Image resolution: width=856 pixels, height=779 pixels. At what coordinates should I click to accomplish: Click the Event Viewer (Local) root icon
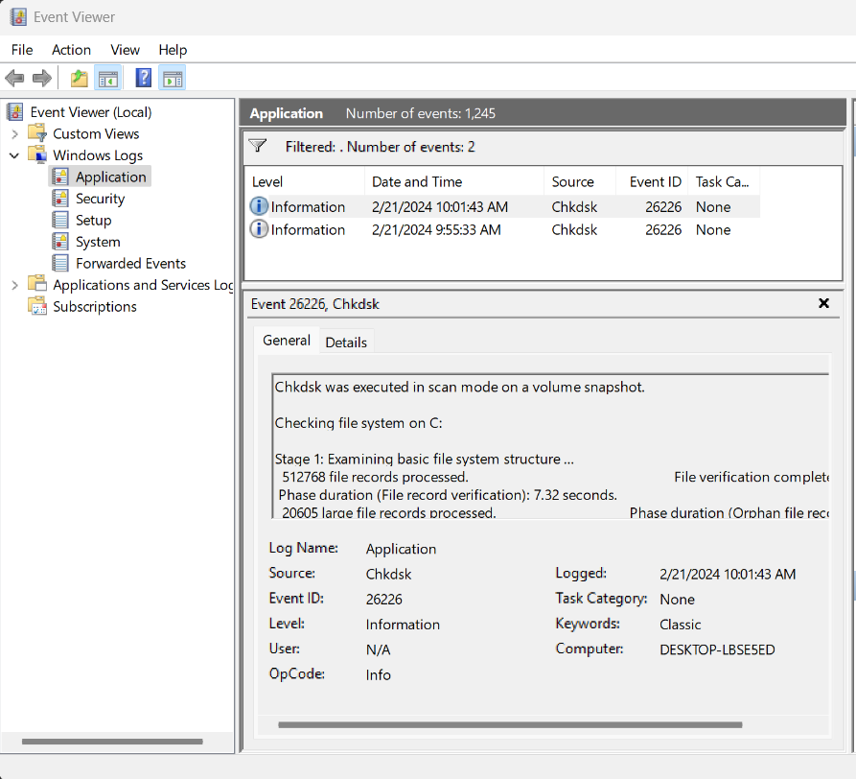(x=15, y=112)
